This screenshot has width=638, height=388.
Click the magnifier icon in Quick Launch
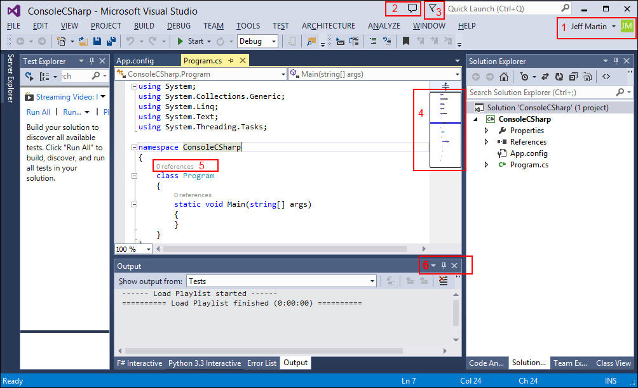tap(565, 8)
